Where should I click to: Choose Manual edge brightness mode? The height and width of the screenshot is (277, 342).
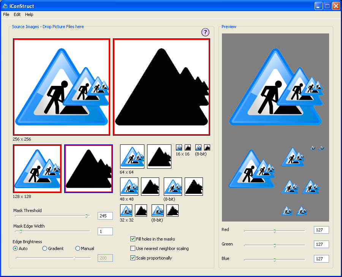pyautogui.click(x=78, y=249)
